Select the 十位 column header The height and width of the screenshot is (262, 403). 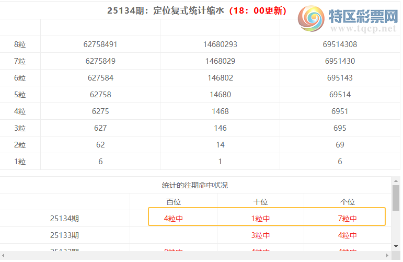pos(260,202)
